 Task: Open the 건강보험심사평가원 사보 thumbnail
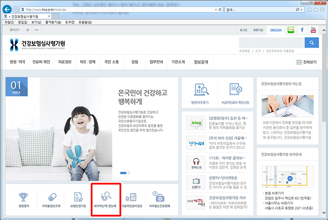pos(196,202)
